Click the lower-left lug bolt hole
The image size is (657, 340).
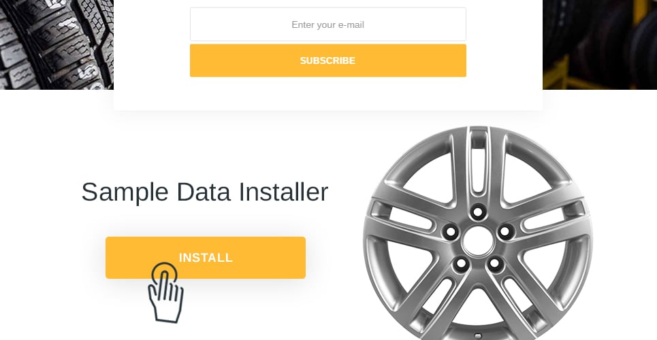(461, 263)
